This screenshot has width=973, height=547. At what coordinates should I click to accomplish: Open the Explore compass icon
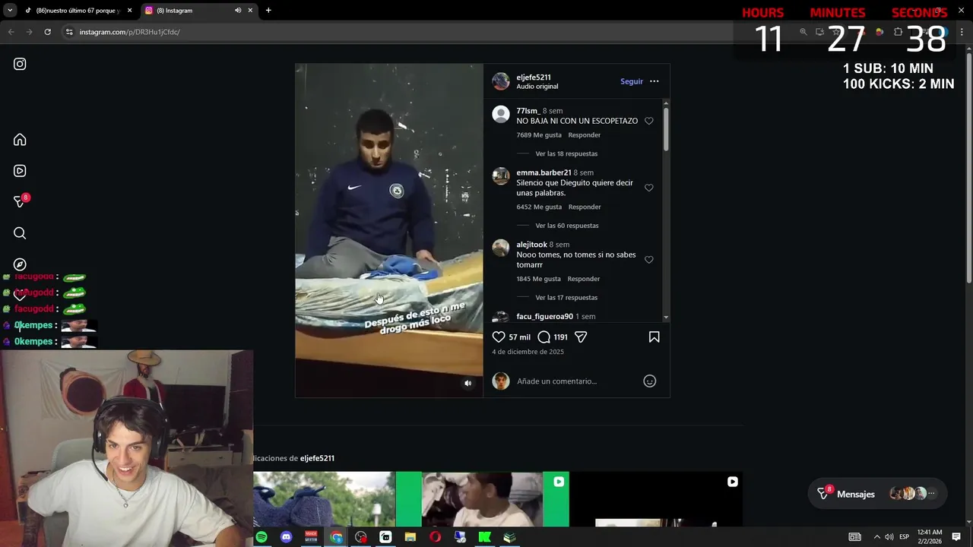pos(20,264)
